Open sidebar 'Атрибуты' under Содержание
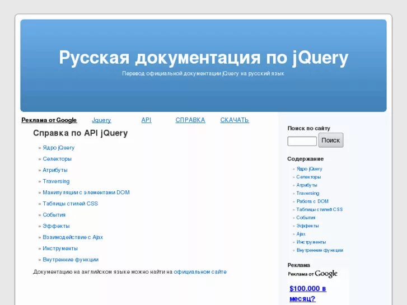Image resolution: width=407 pixels, height=305 pixels. click(x=307, y=185)
